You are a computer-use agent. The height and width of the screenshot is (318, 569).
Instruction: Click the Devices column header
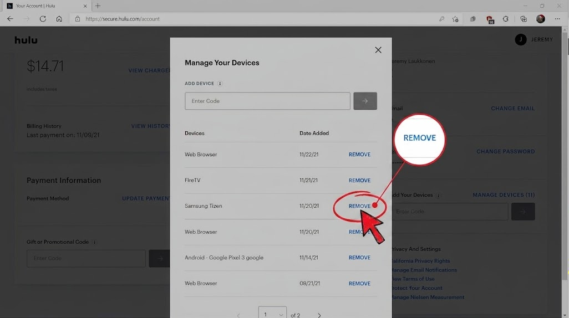click(x=195, y=133)
